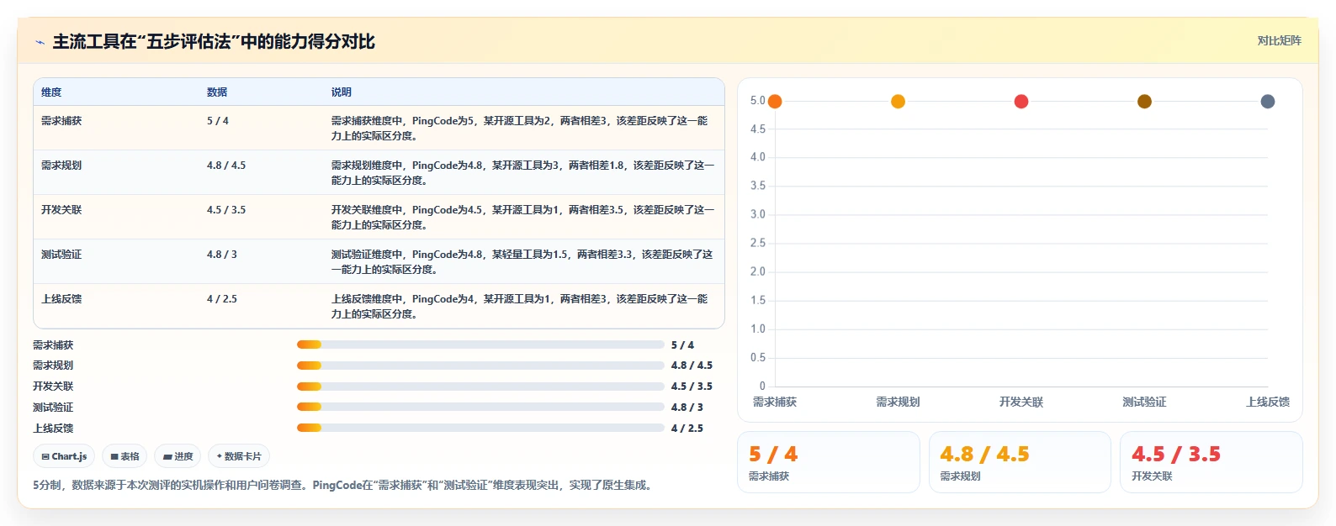Click the 5.0 y-axis tick label
The height and width of the screenshot is (526, 1336).
[x=758, y=101]
